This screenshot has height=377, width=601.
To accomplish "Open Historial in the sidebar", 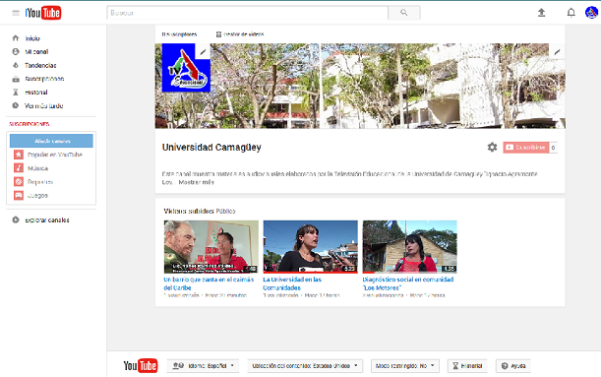I will tap(36, 93).
